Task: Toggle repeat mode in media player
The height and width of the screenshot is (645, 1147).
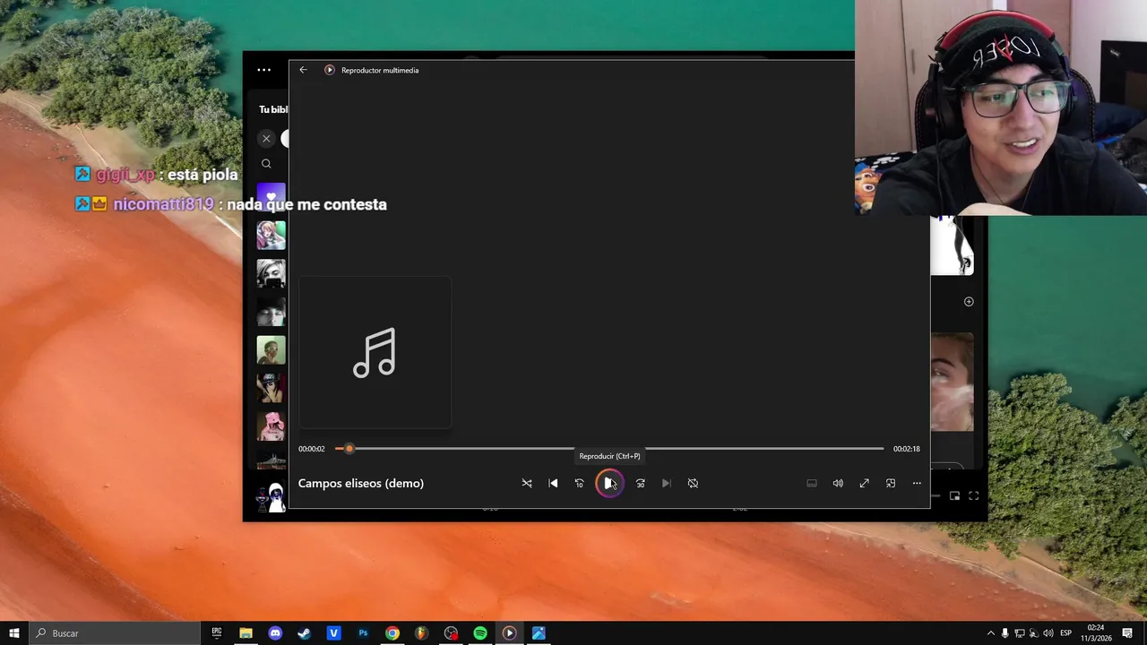Action: coord(693,483)
